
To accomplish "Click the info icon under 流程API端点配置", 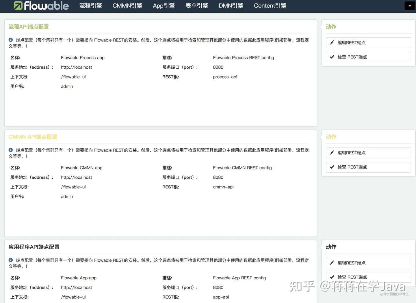I will (x=10, y=40).
